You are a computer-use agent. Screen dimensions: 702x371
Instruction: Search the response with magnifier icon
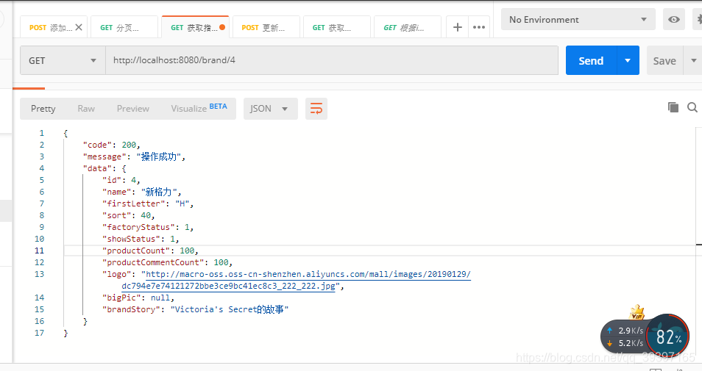(x=692, y=107)
